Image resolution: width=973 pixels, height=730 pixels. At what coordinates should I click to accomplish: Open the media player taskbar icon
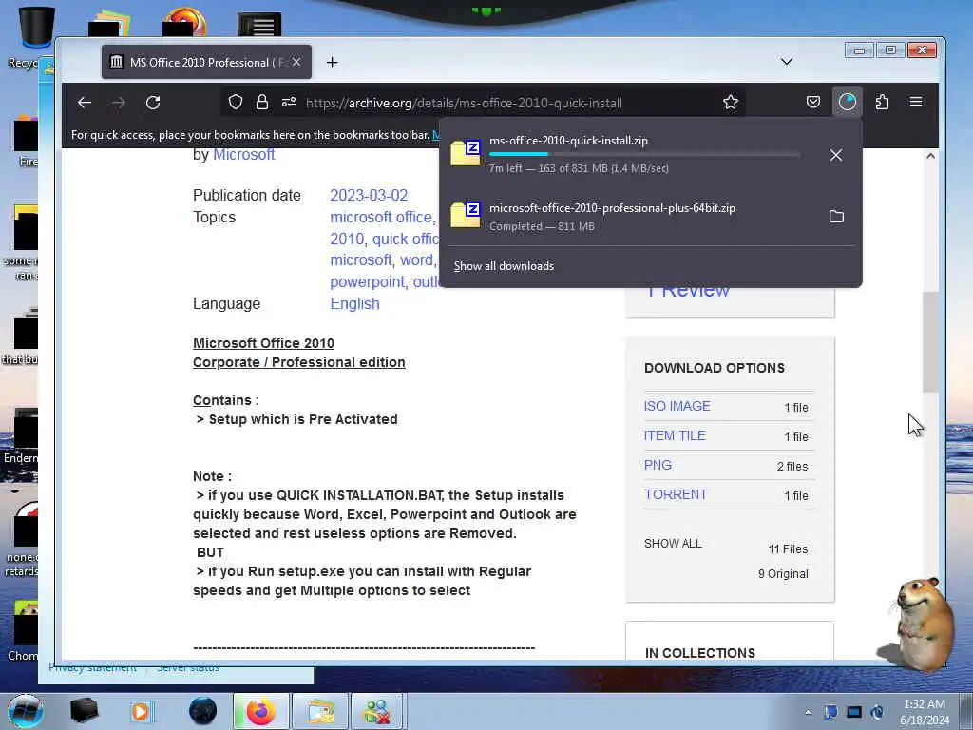(141, 711)
